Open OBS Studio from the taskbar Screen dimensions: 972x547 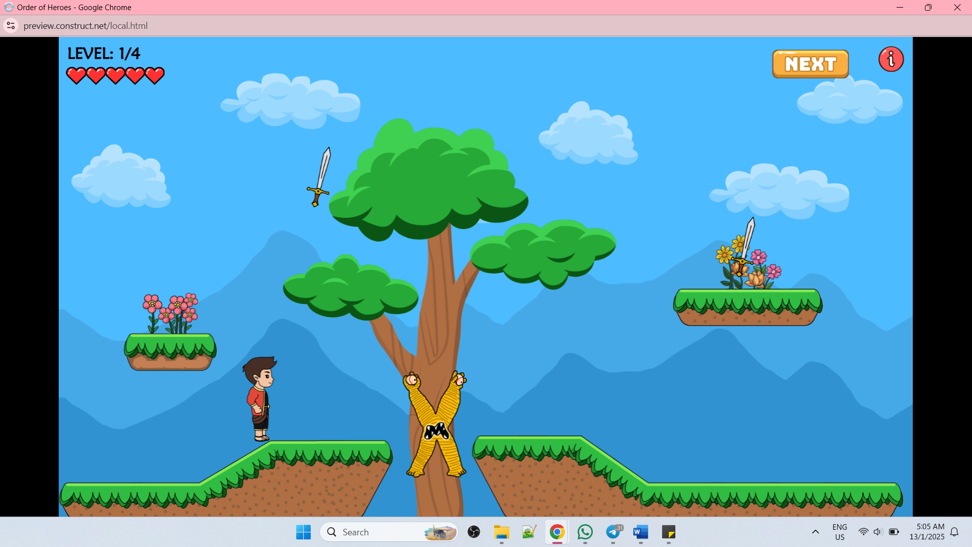474,532
